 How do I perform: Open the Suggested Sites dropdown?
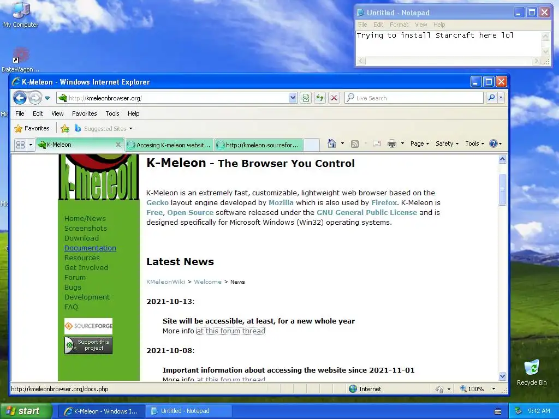(x=103, y=129)
